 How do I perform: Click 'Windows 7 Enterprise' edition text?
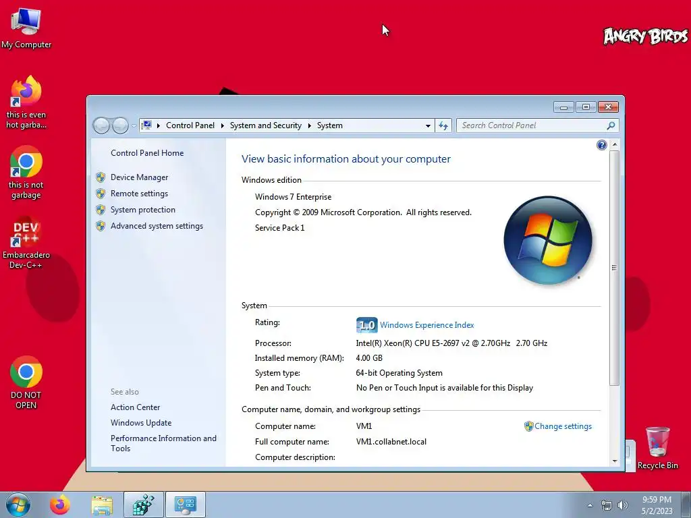(293, 197)
